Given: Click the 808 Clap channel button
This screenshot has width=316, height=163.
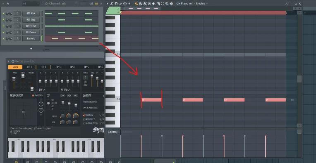Looking at the screenshot, I should pyautogui.click(x=31, y=20).
